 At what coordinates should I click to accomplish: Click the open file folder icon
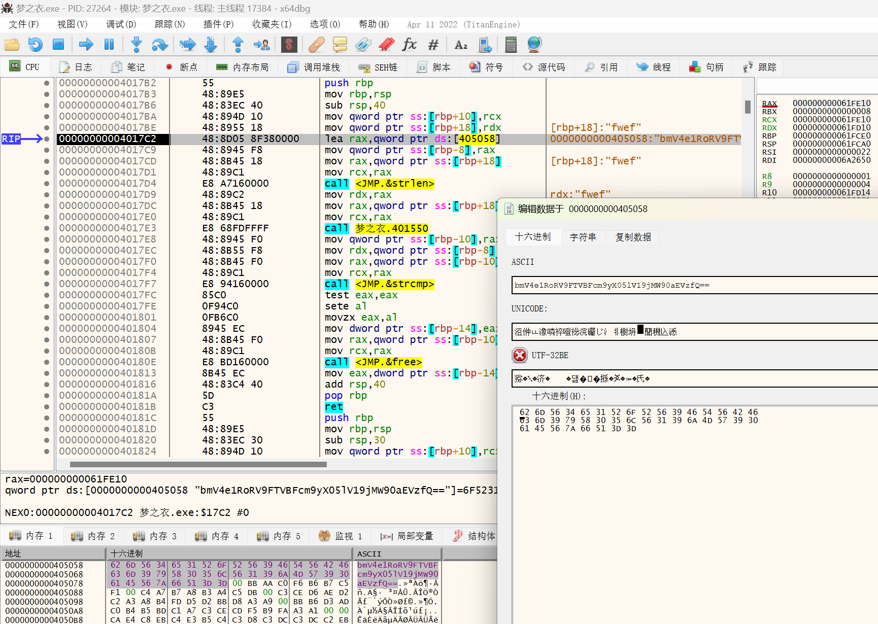(x=12, y=45)
